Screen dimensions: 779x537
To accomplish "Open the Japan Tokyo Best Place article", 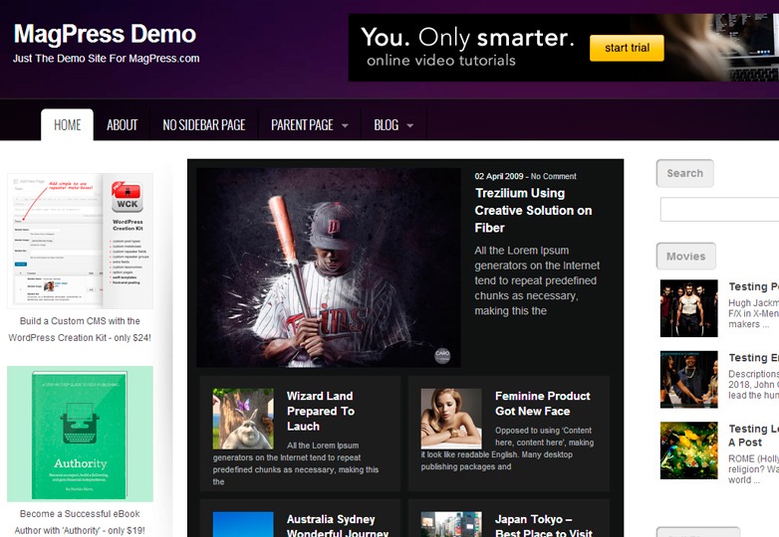I will tap(543, 526).
